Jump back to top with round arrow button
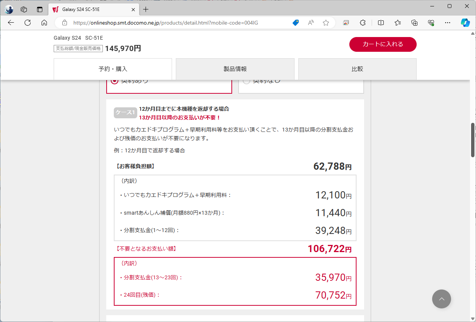This screenshot has width=476, height=322. tap(442, 299)
